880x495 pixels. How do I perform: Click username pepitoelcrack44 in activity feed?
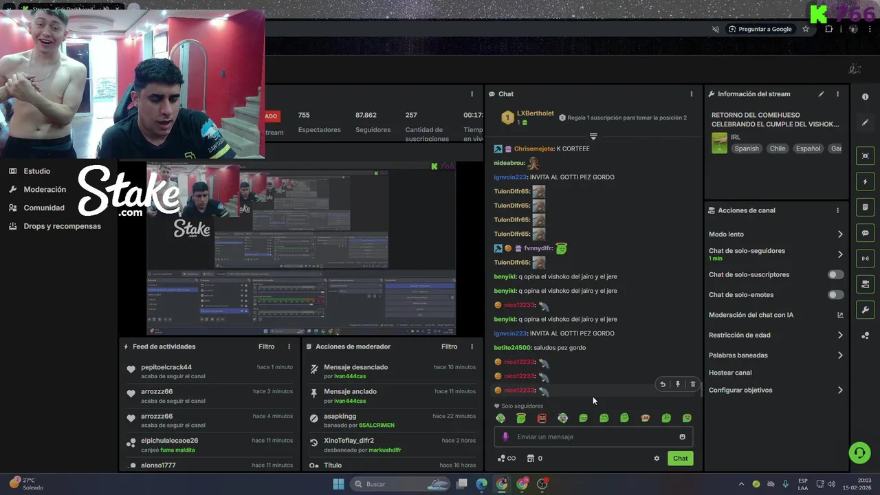[166, 367]
